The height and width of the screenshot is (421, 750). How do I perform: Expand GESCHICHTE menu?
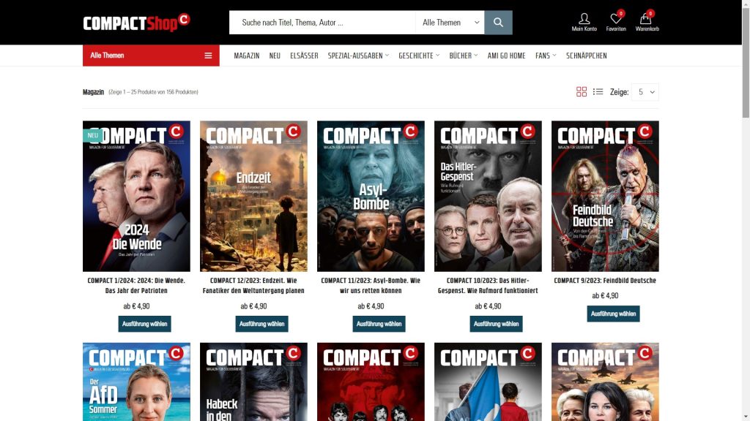(x=419, y=56)
